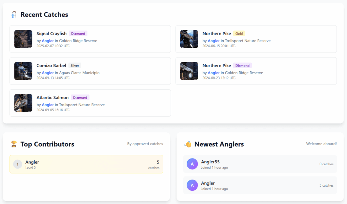
Task: Click the Angler link under Signal Crayfish
Action: [48, 41]
